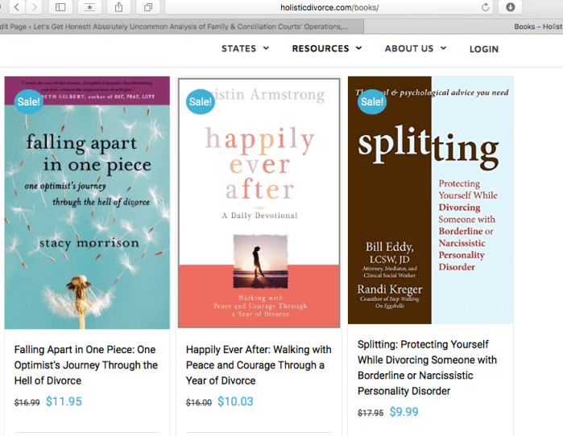Click the Splitting book cover image
The height and width of the screenshot is (436, 563).
[430, 199]
